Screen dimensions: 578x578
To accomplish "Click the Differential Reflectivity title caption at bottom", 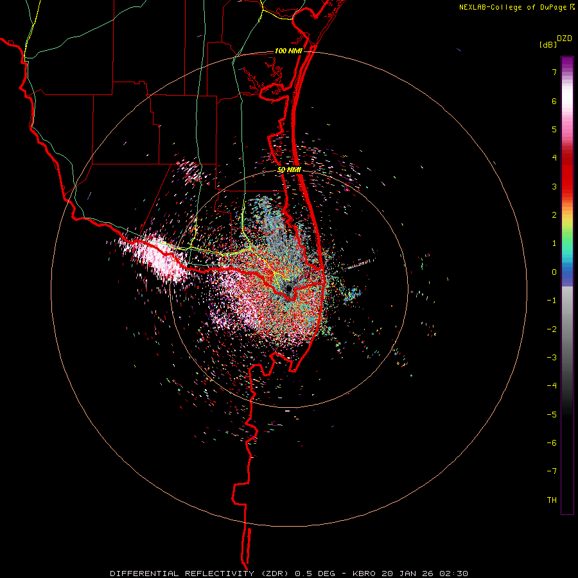I will pyautogui.click(x=289, y=574).
